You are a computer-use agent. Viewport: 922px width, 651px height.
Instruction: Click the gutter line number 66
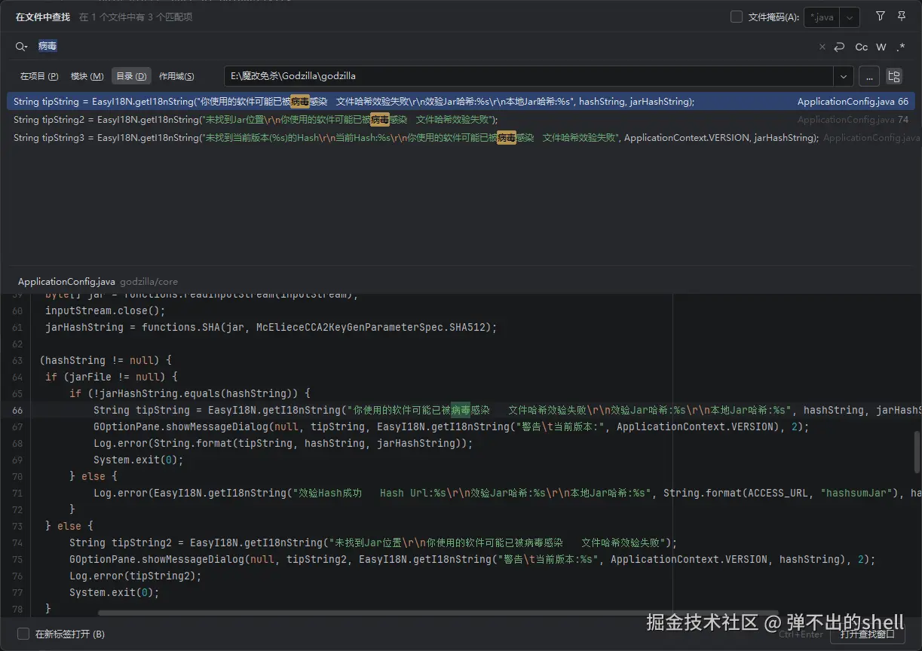pos(17,410)
